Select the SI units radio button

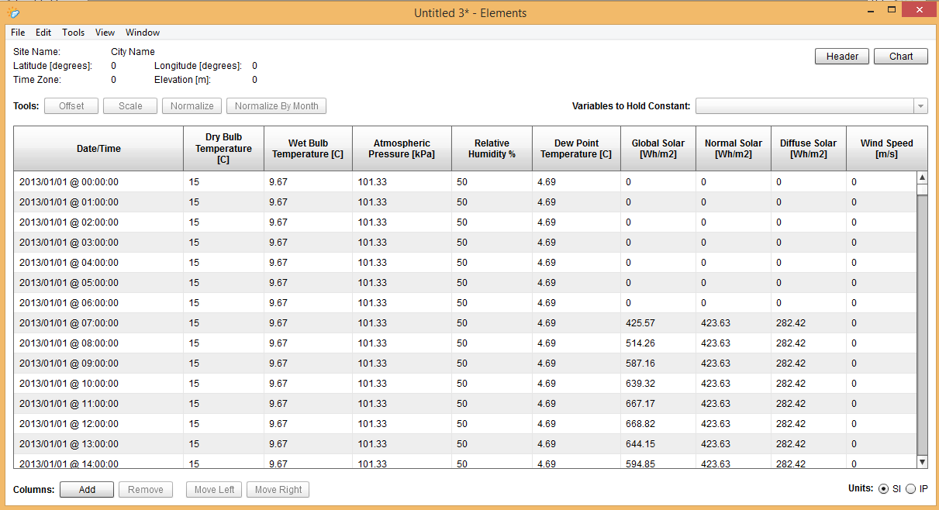(x=883, y=489)
